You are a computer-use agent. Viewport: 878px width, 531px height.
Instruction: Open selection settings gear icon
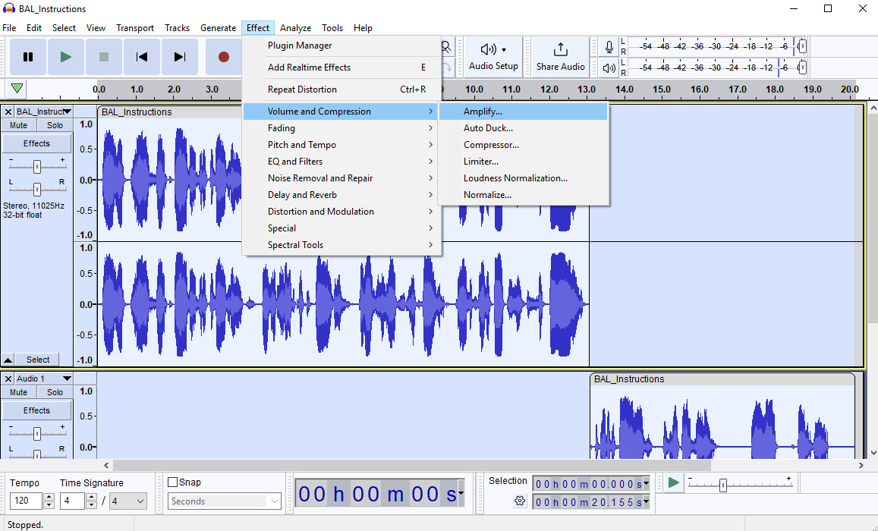[520, 501]
